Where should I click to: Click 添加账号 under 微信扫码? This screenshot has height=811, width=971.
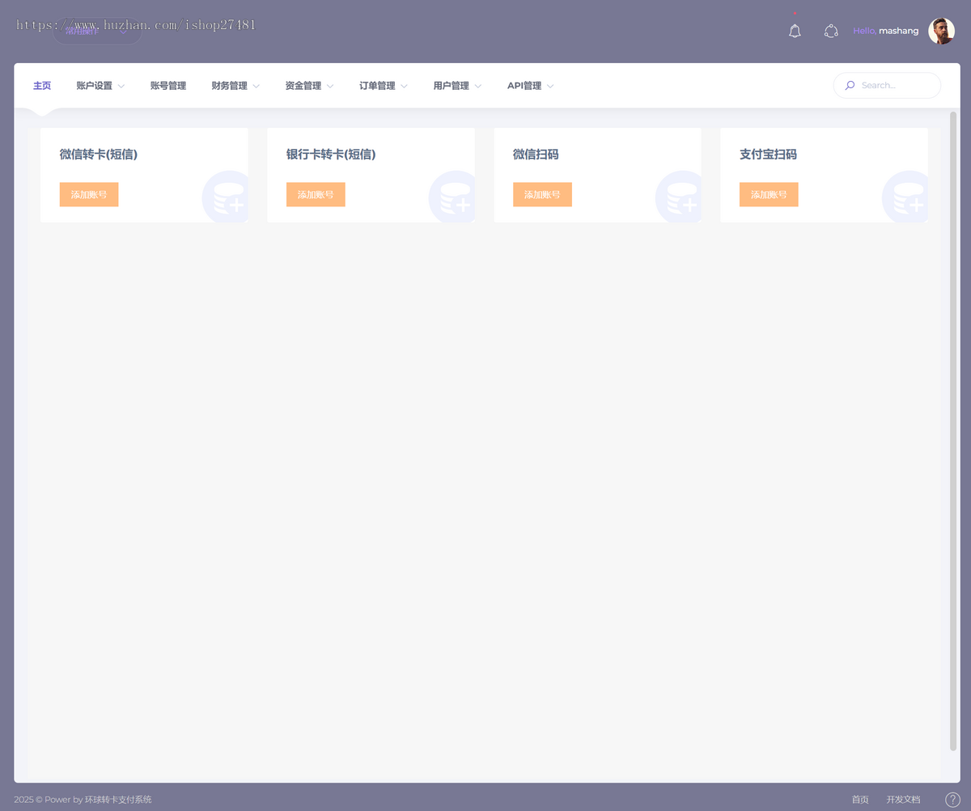tap(542, 194)
